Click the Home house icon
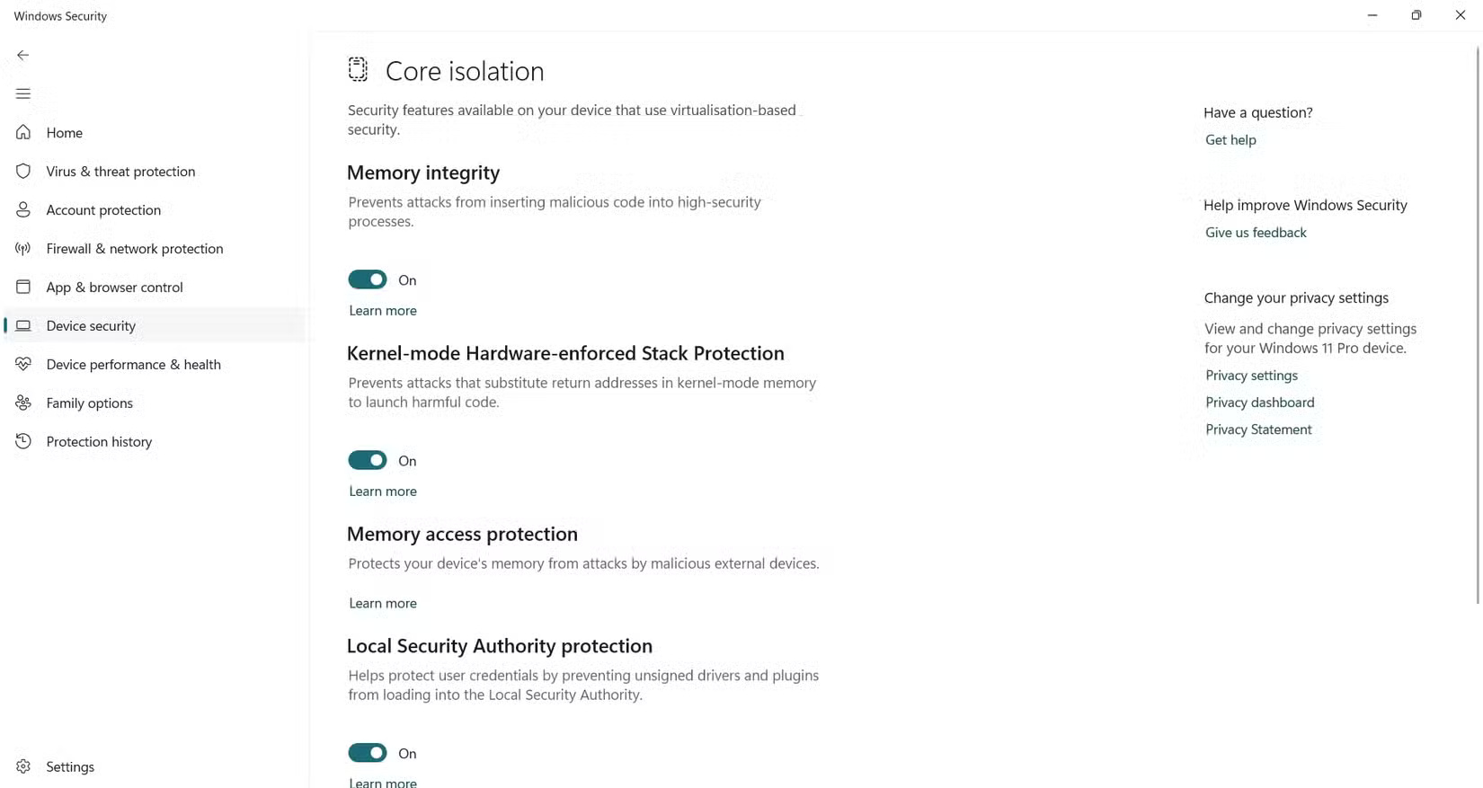This screenshot has width=1483, height=788. [23, 132]
